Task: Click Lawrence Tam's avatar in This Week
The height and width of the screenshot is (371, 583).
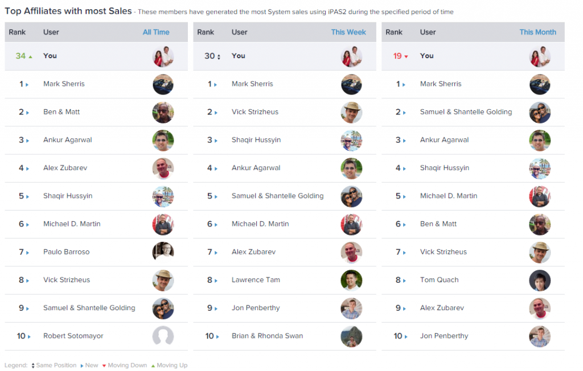Action: click(x=351, y=281)
